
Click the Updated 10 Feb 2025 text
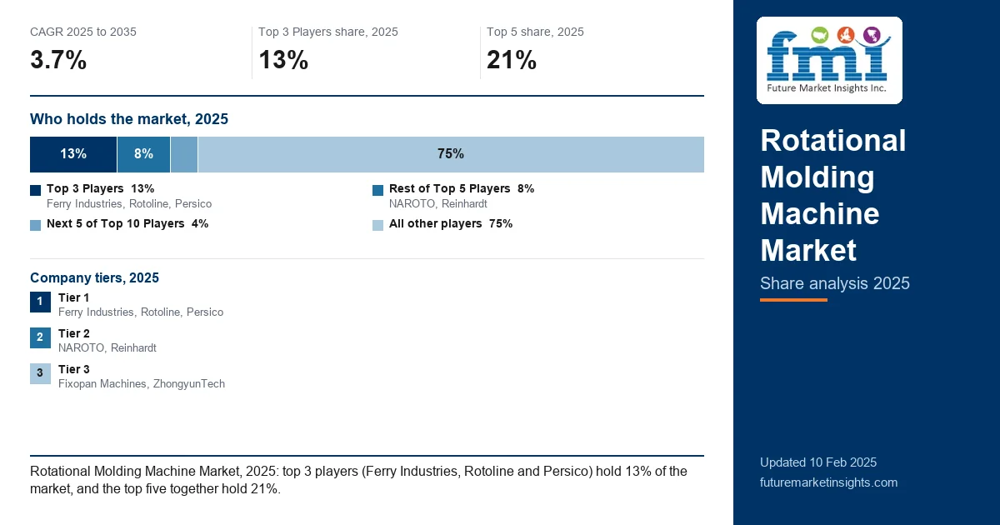pyautogui.click(x=818, y=462)
